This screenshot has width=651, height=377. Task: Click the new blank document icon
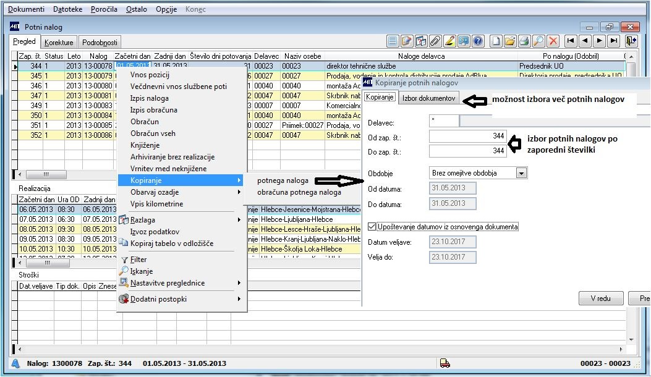[496, 41]
